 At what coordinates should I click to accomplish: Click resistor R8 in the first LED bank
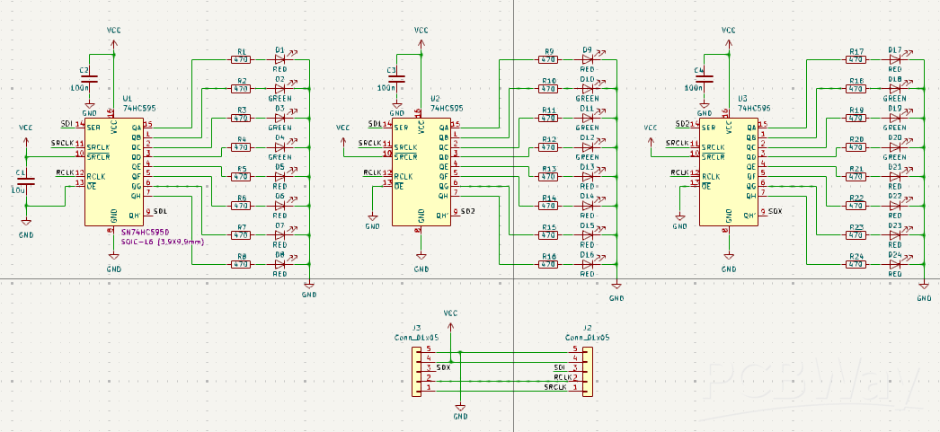[x=240, y=264]
